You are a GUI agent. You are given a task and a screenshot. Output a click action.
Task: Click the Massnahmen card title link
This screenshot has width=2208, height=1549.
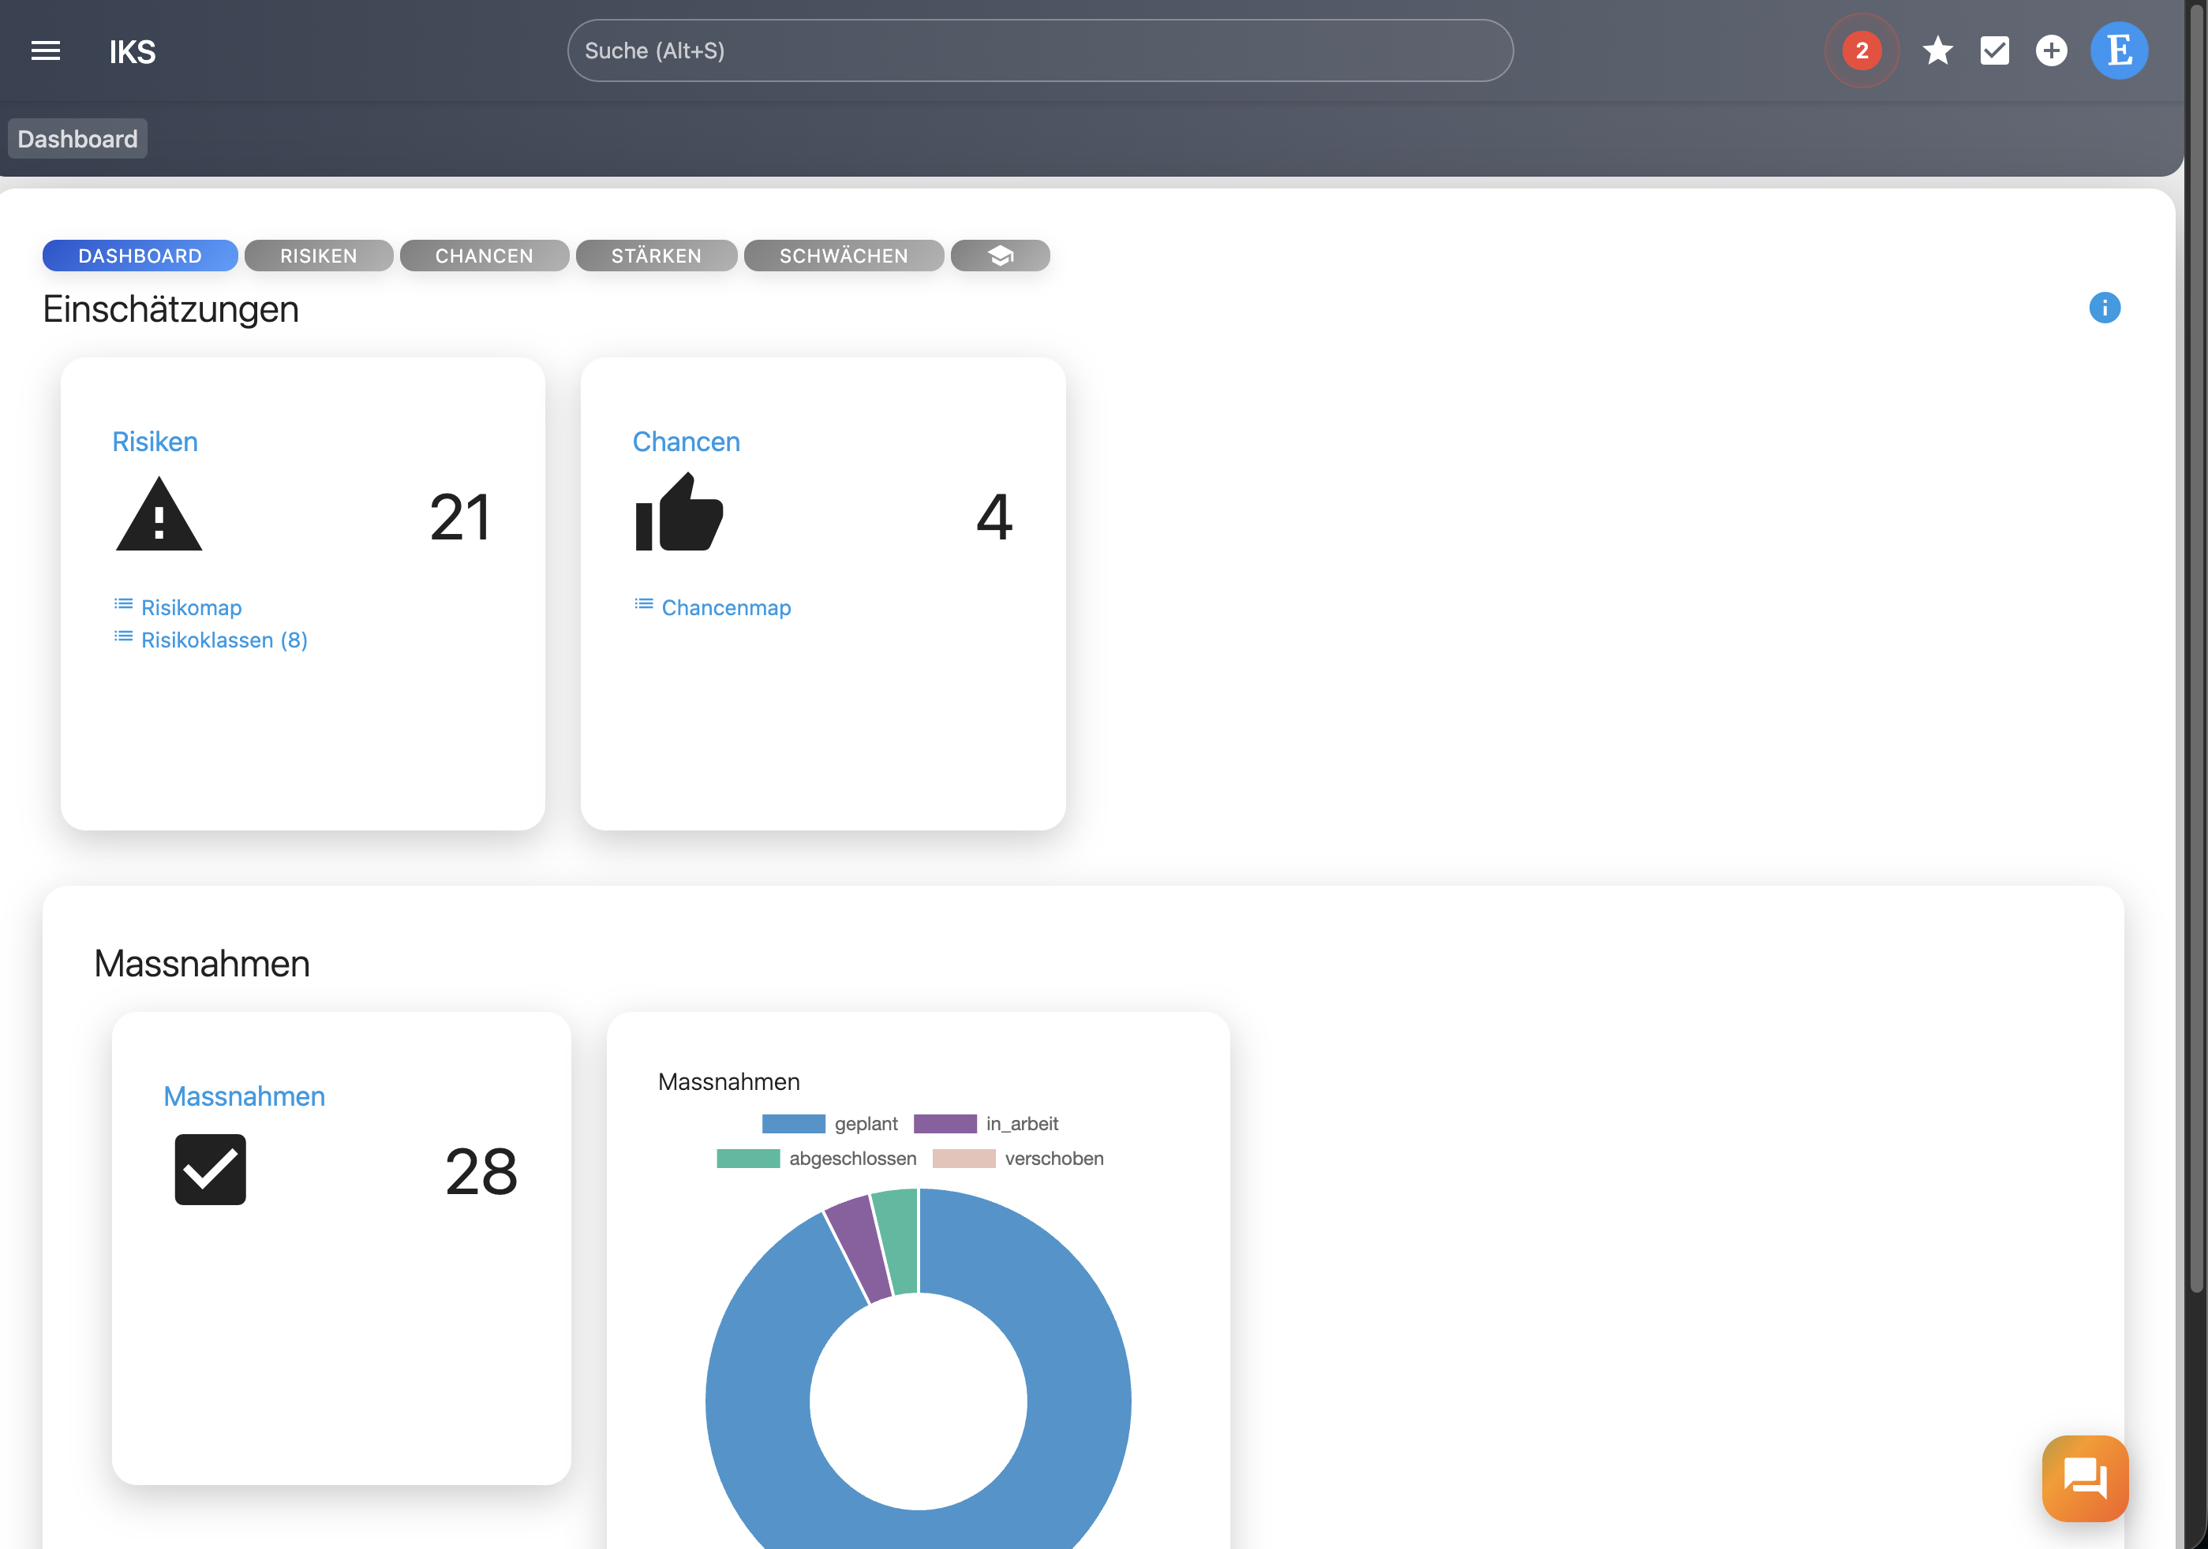[x=245, y=1095]
